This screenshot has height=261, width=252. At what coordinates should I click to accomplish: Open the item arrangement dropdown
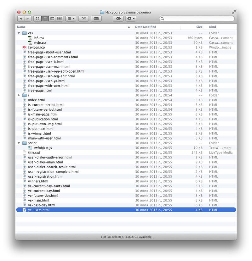[x=71, y=19]
